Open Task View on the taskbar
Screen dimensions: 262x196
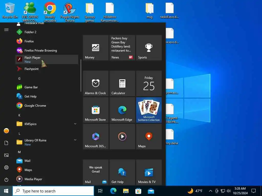click(100, 191)
